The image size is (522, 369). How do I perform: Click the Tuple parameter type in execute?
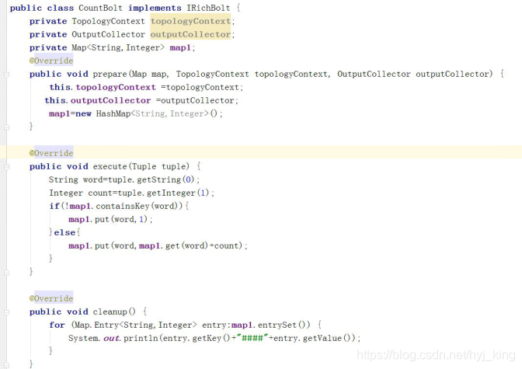144,166
